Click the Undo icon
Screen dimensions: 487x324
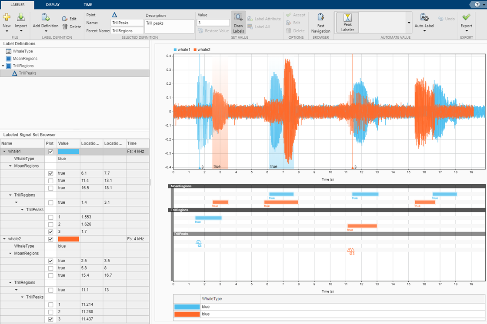point(440,19)
